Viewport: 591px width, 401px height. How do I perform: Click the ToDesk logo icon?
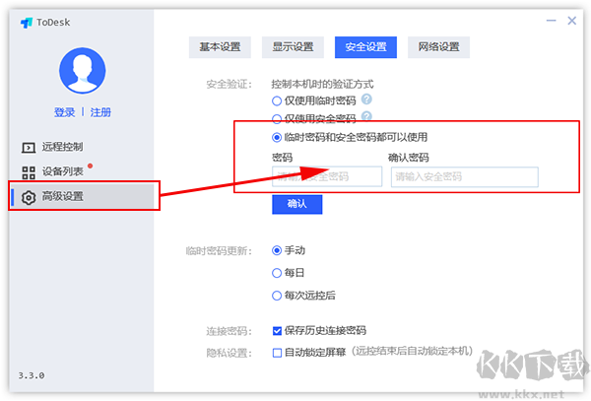click(27, 23)
